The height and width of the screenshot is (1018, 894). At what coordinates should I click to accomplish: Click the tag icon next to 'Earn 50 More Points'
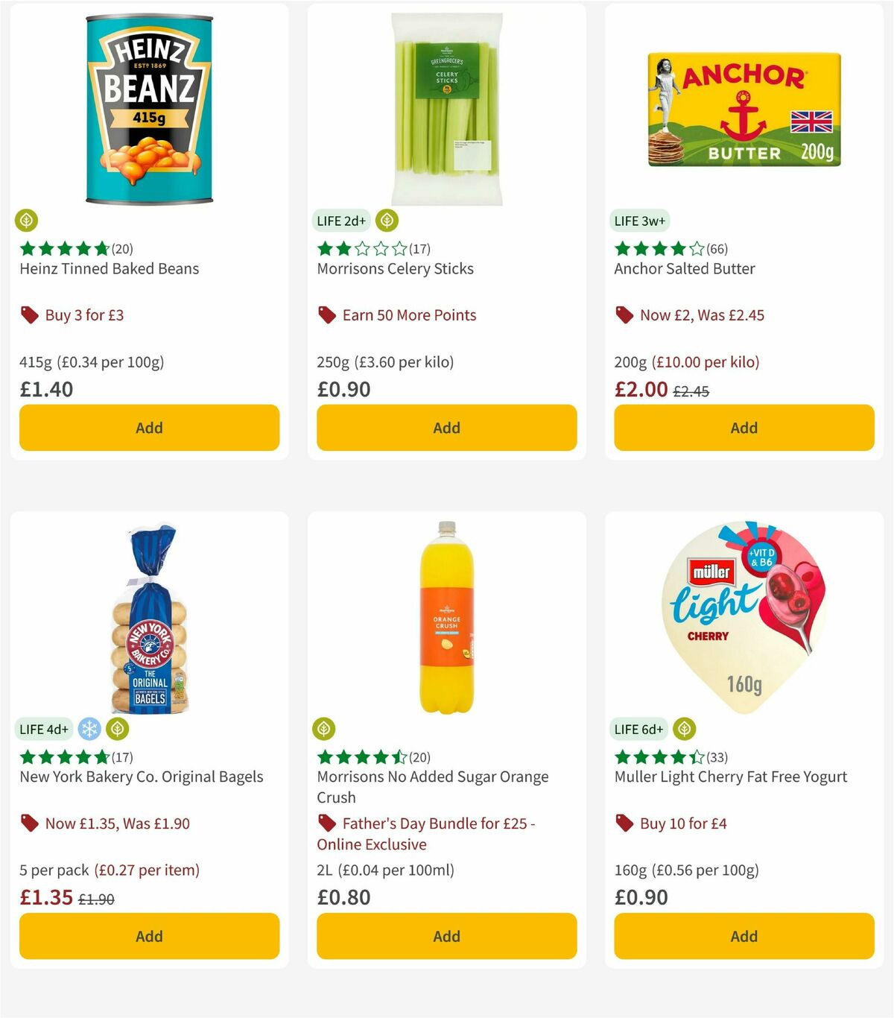click(326, 314)
